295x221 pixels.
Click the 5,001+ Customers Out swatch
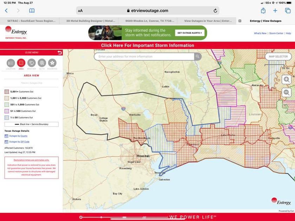pos(7,92)
